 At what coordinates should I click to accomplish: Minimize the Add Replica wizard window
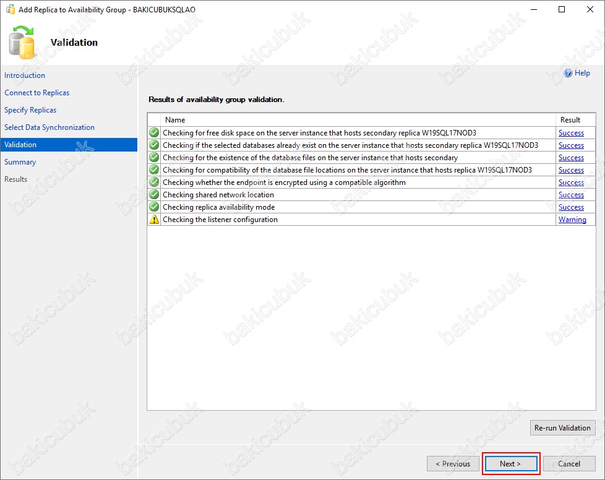(534, 9)
